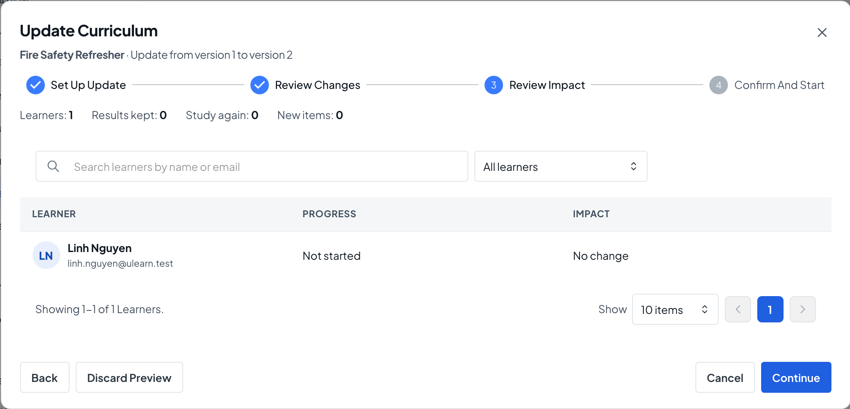Click the New items: 0 summary
The width and height of the screenshot is (850, 409).
tap(310, 115)
